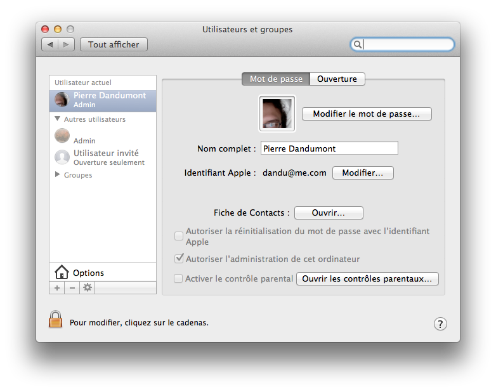496x392 pixels.
Task: Click the padlock icon to unlock settings
Action: point(56,319)
